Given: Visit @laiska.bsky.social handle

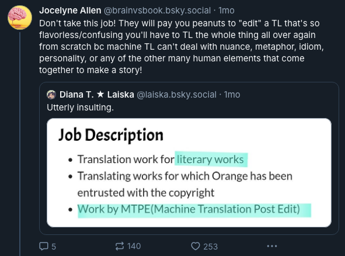Looking at the screenshot, I should point(176,95).
